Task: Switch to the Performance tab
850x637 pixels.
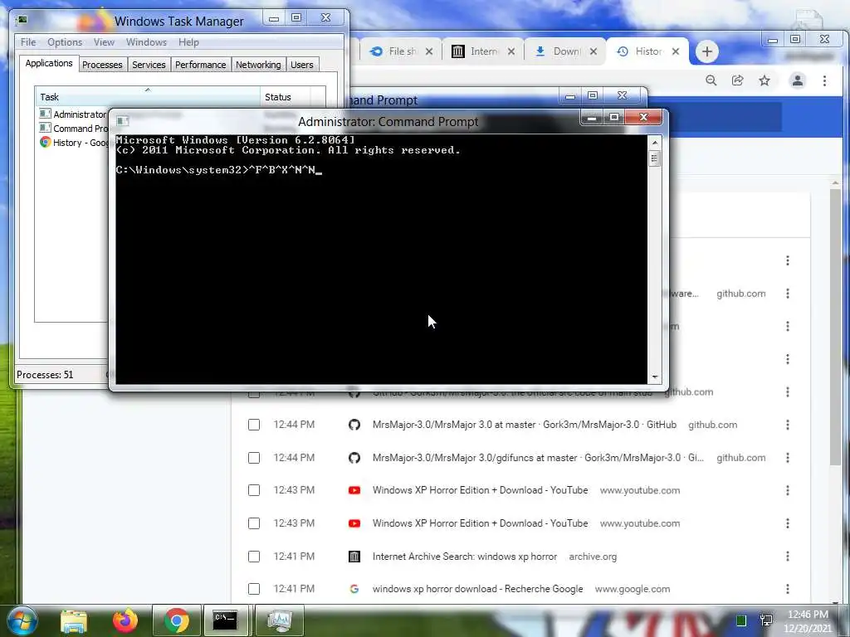Action: (200, 65)
